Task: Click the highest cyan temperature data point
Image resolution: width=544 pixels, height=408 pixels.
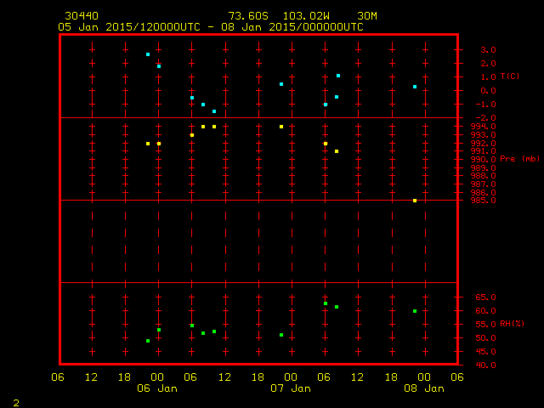Action: tap(148, 54)
